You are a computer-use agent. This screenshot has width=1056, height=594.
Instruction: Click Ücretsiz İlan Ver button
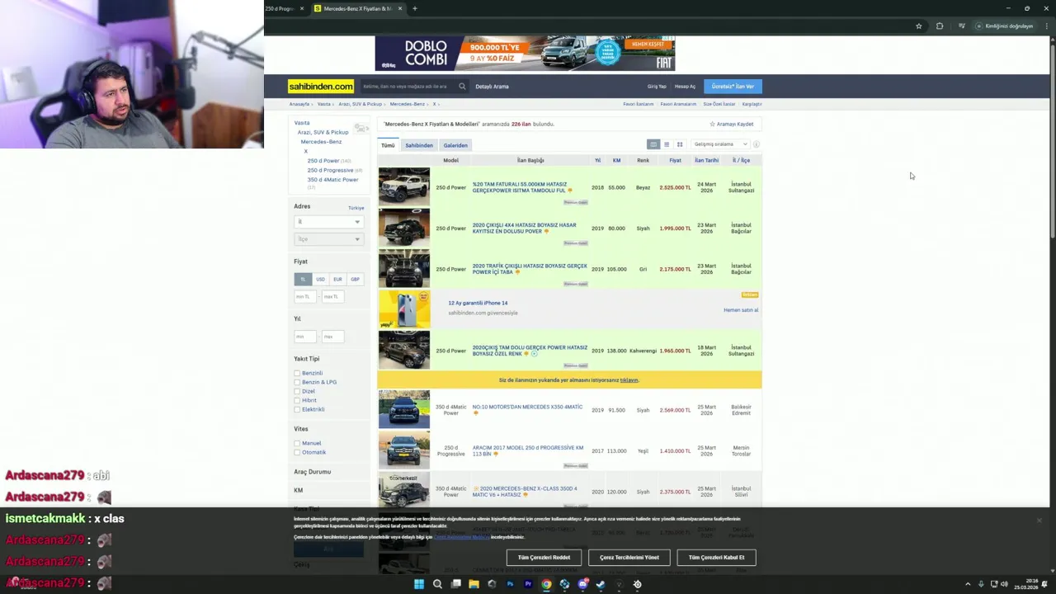[x=733, y=86]
